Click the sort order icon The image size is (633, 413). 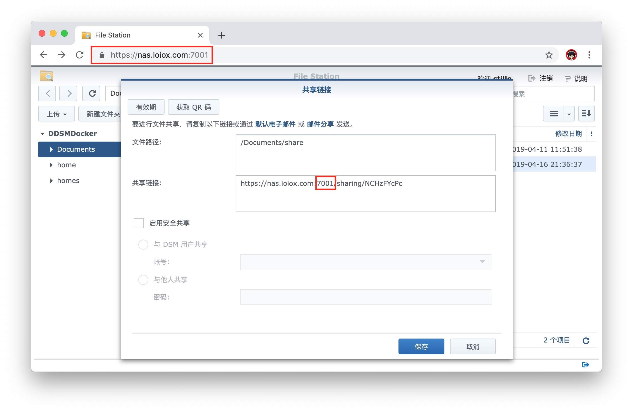(586, 114)
